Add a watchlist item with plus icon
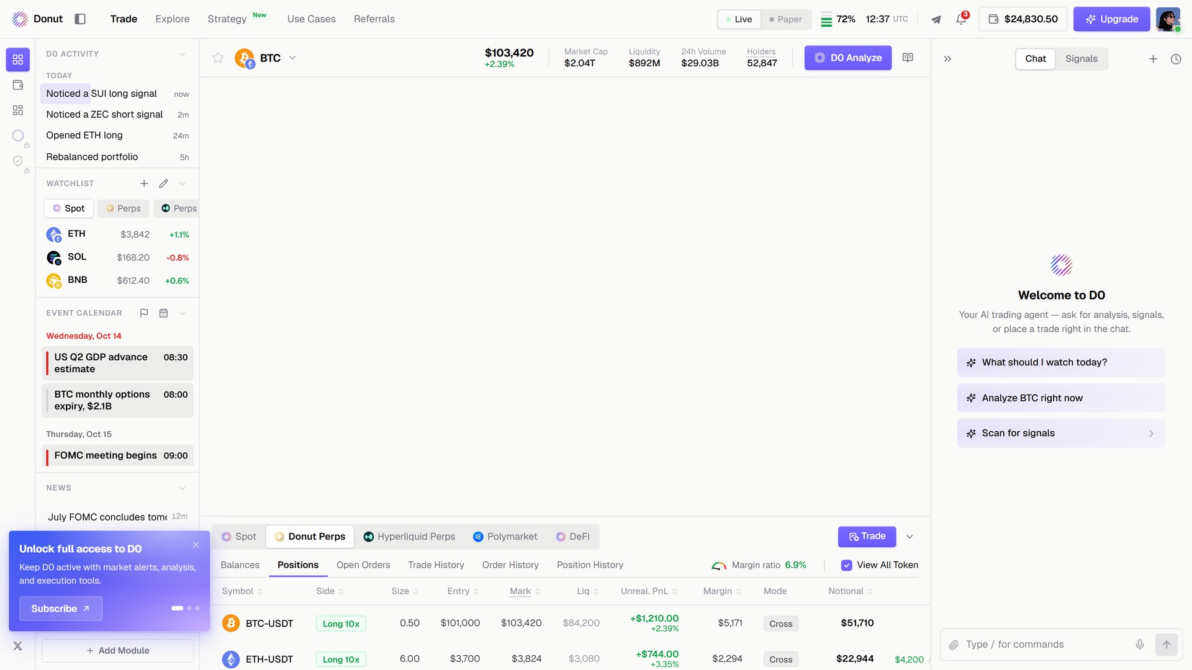Screen dimensions: 1192x670 pos(144,184)
